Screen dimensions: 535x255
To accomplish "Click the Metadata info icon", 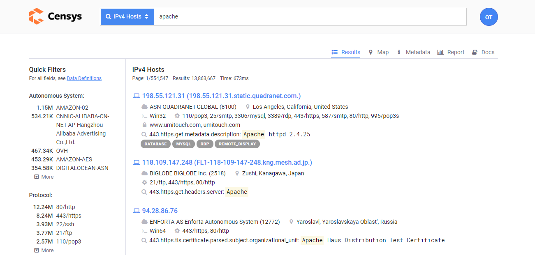I will 399,52.
